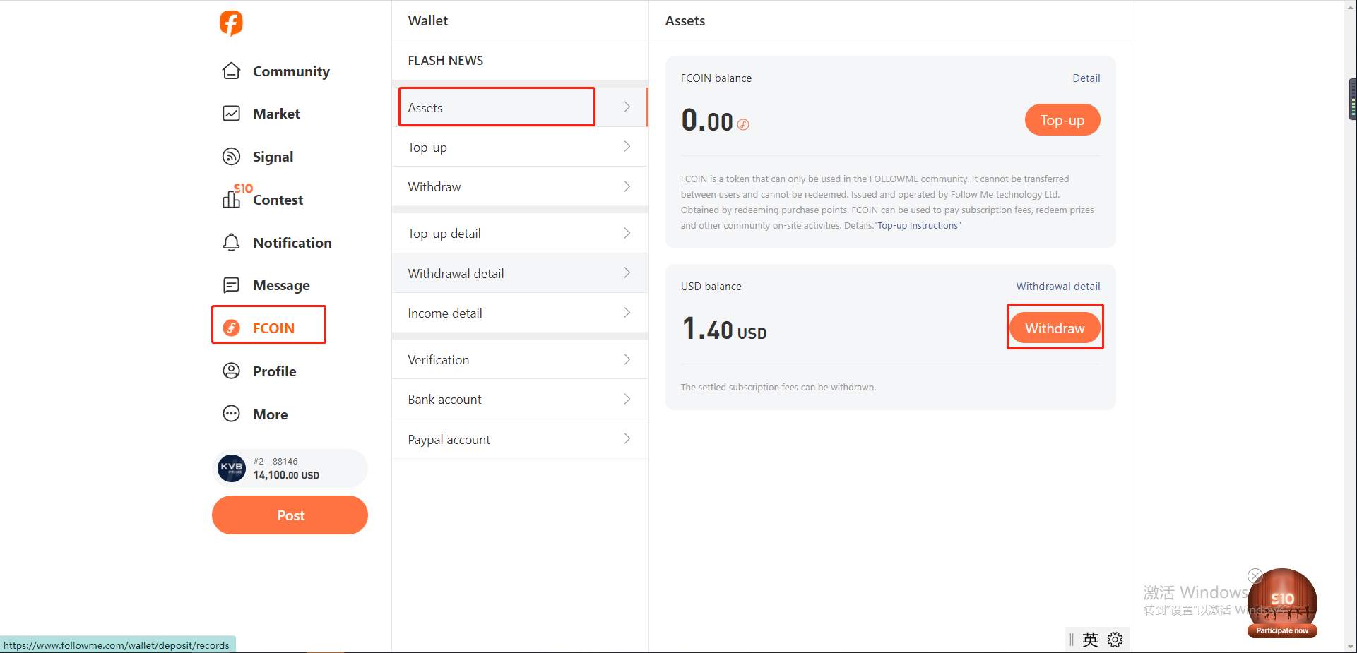
Task: Click the 1.40 USD balance value
Action: pyautogui.click(x=724, y=329)
